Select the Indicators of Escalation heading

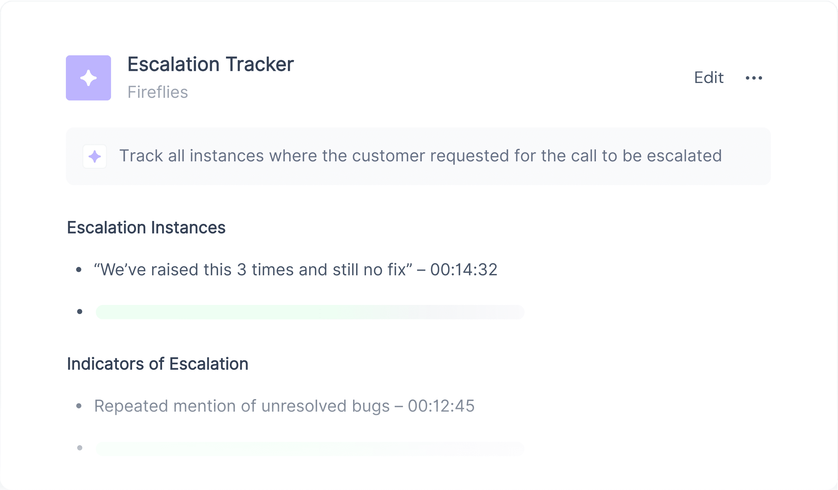(158, 364)
